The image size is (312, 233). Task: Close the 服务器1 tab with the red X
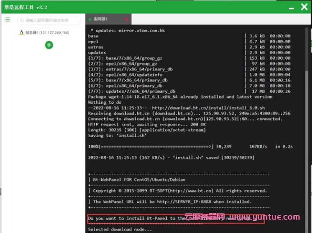coord(126,19)
